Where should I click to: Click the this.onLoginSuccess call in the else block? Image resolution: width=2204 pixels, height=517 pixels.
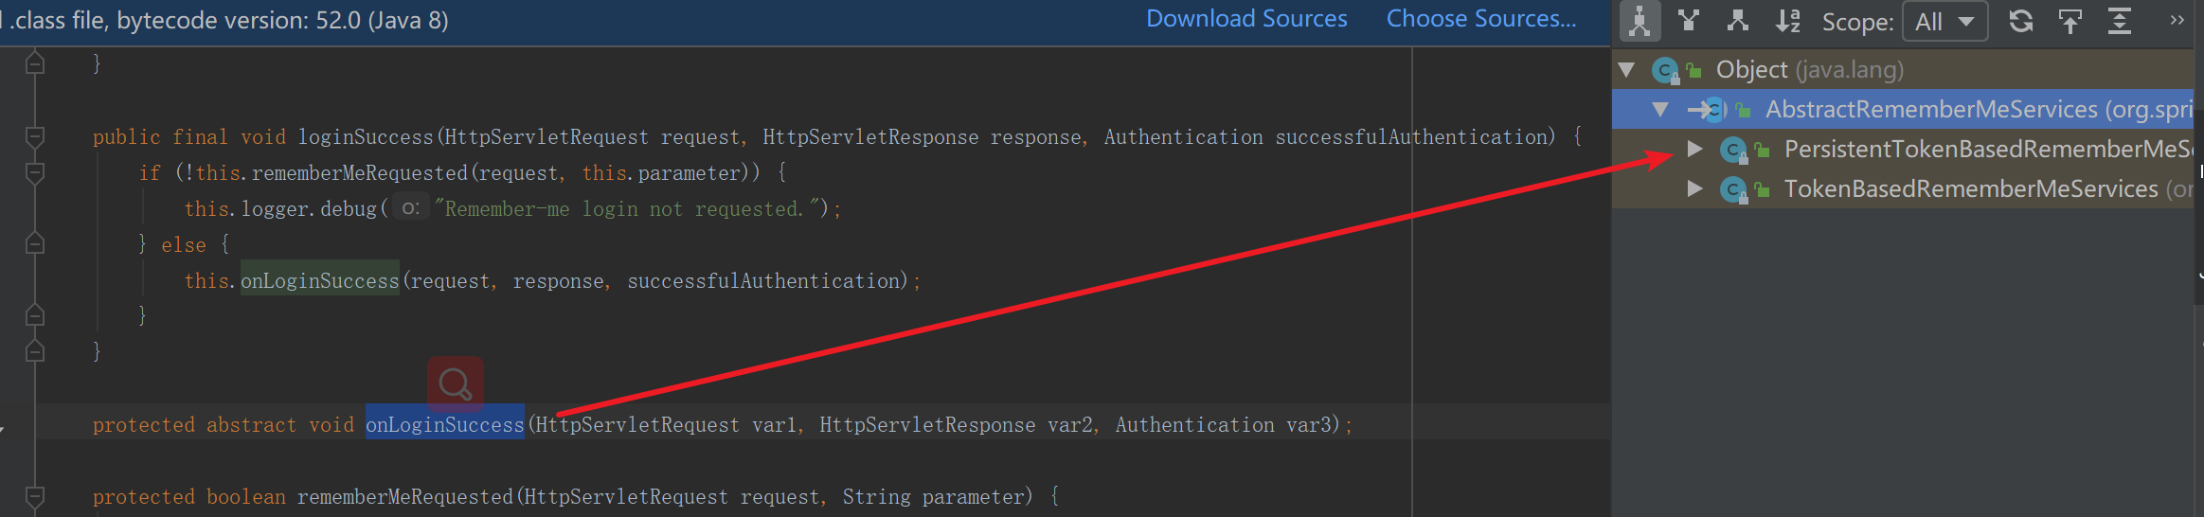tap(320, 280)
